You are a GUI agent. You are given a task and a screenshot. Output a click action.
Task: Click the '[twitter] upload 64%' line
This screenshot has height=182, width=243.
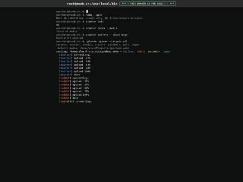click(x=75, y=65)
